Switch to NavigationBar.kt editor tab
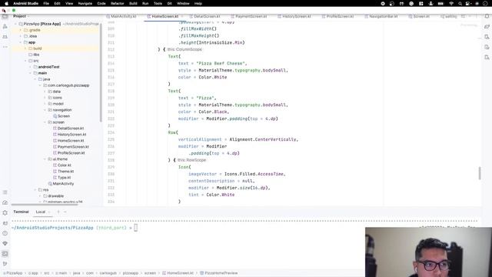 [x=381, y=16]
